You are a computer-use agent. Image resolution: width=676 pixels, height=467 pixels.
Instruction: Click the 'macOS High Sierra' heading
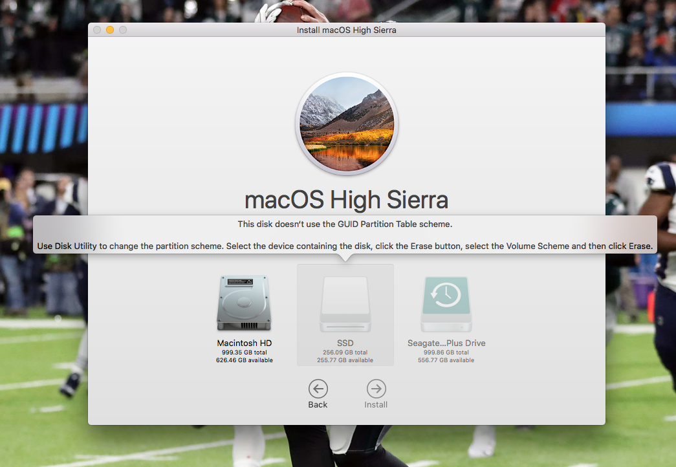click(x=347, y=200)
